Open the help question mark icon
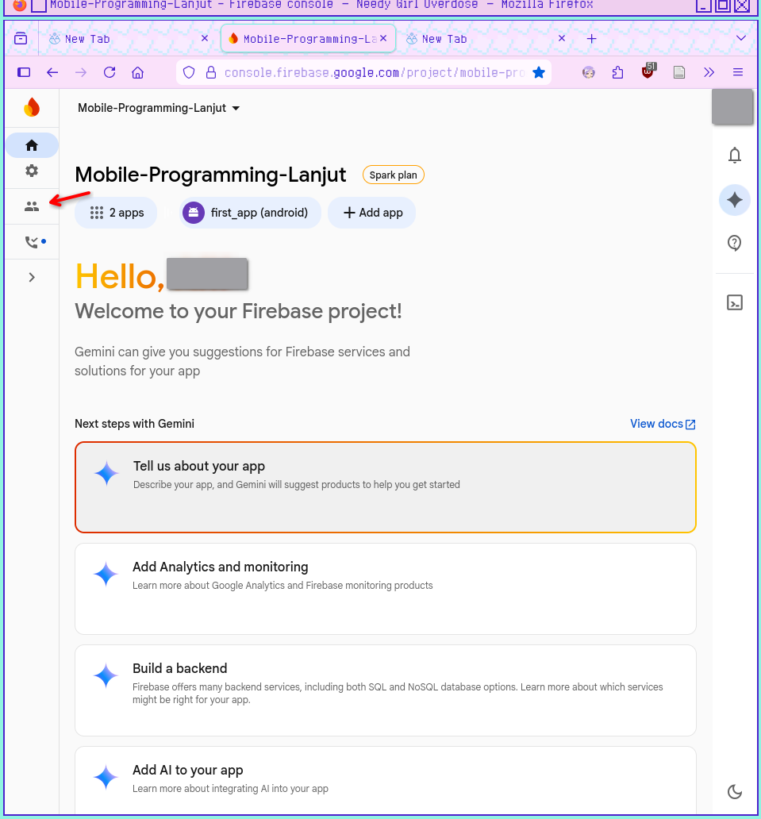 [x=735, y=244]
